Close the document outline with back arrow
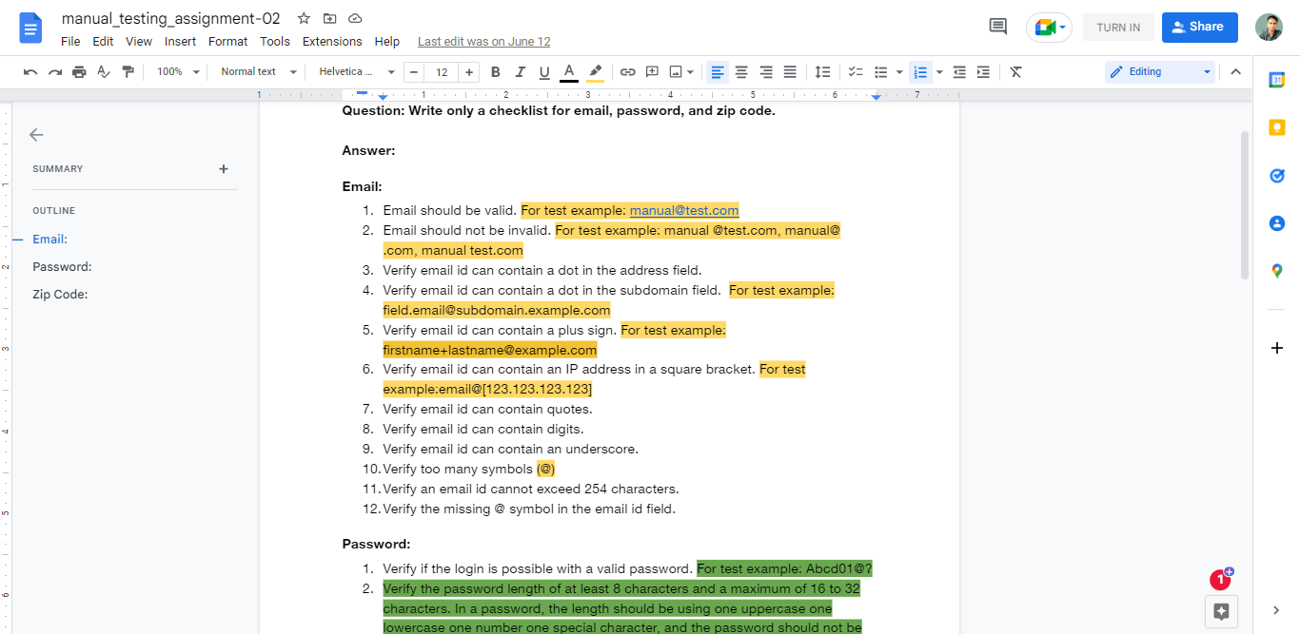The image size is (1300, 634). coord(36,135)
